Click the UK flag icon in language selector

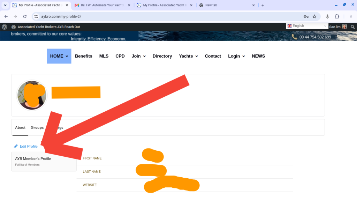[290, 26]
